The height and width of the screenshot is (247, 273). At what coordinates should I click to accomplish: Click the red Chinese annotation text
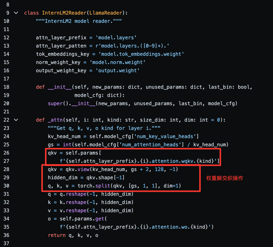[225, 178]
